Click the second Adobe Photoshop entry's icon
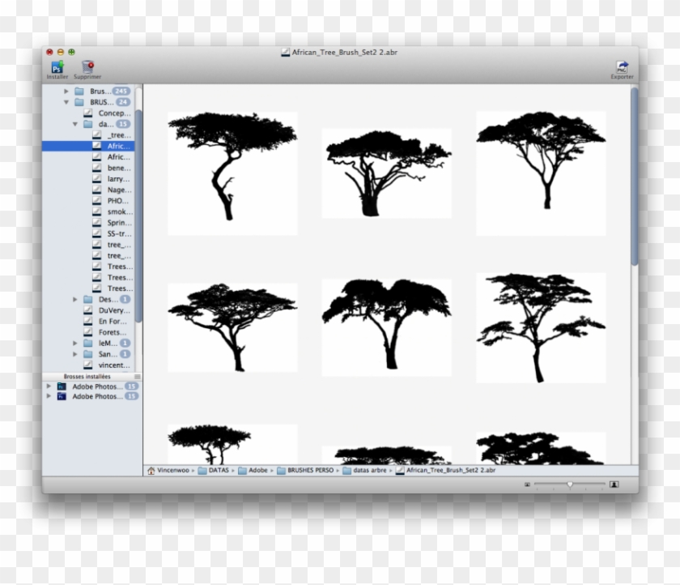Image resolution: width=680 pixels, height=585 pixels. [63, 398]
